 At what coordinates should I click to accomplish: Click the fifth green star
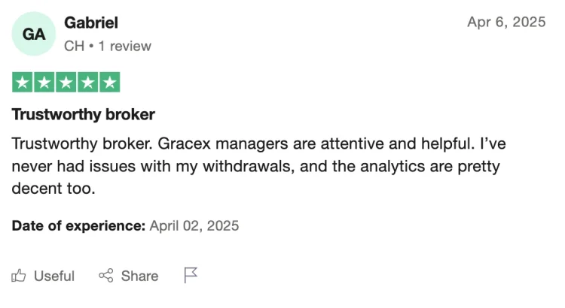coord(109,83)
